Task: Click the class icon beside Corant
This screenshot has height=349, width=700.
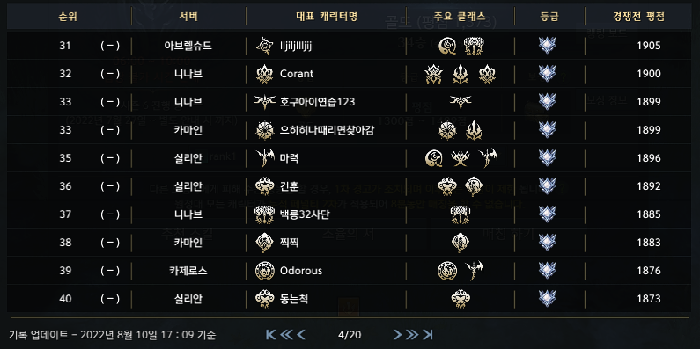Action: pos(264,74)
